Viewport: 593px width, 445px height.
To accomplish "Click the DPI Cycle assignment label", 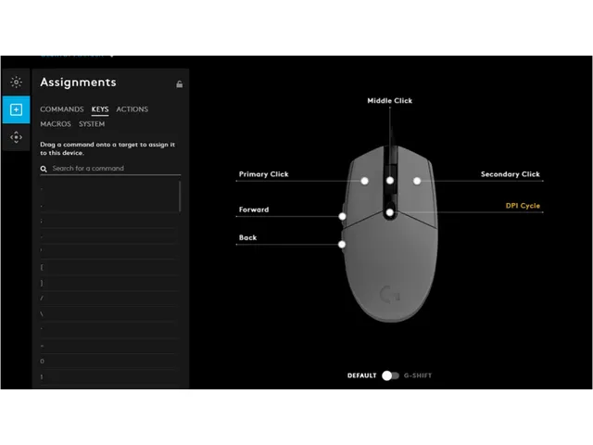I will click(x=523, y=206).
